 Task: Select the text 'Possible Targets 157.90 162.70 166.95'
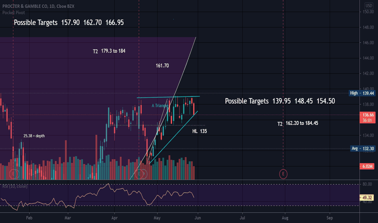(x=69, y=22)
